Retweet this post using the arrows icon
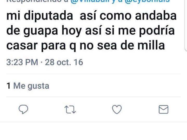This screenshot has width=187, height=140. point(70,109)
